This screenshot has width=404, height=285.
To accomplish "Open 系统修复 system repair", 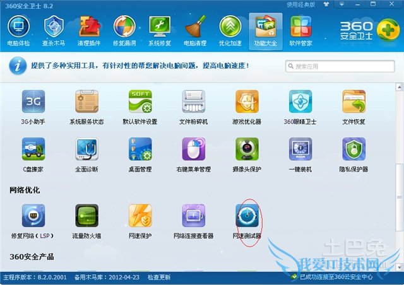I will [160, 31].
